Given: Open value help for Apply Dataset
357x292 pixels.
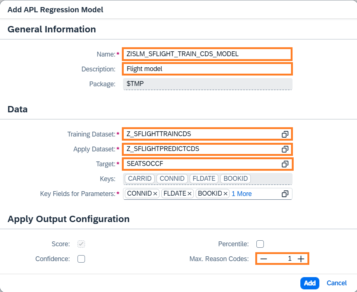Looking at the screenshot, I should [x=285, y=149].
